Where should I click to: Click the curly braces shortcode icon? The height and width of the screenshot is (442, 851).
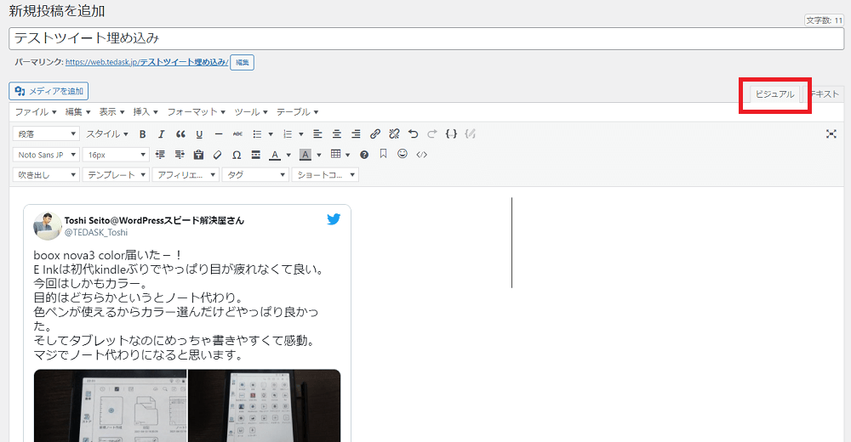[451, 134]
